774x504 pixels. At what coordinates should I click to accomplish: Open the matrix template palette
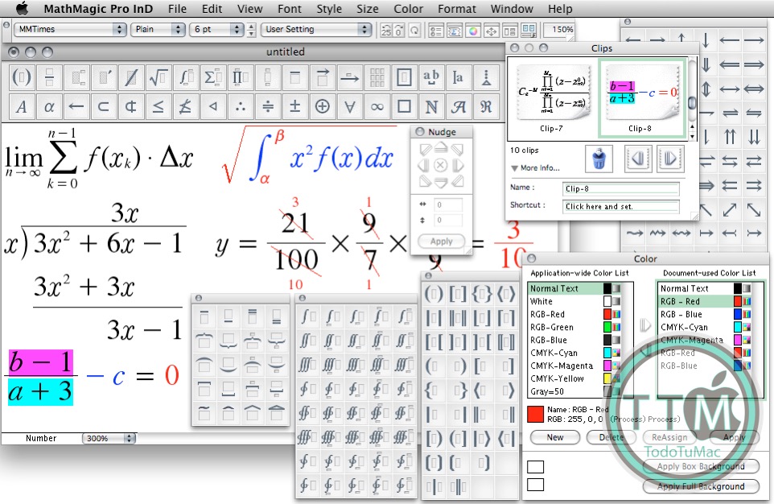377,77
